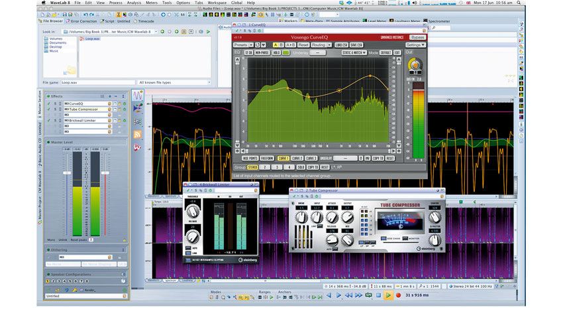Image resolution: width=563 pixels, height=335 pixels.
Task: Stop playback with the transport Stop button
Action: tap(378, 295)
